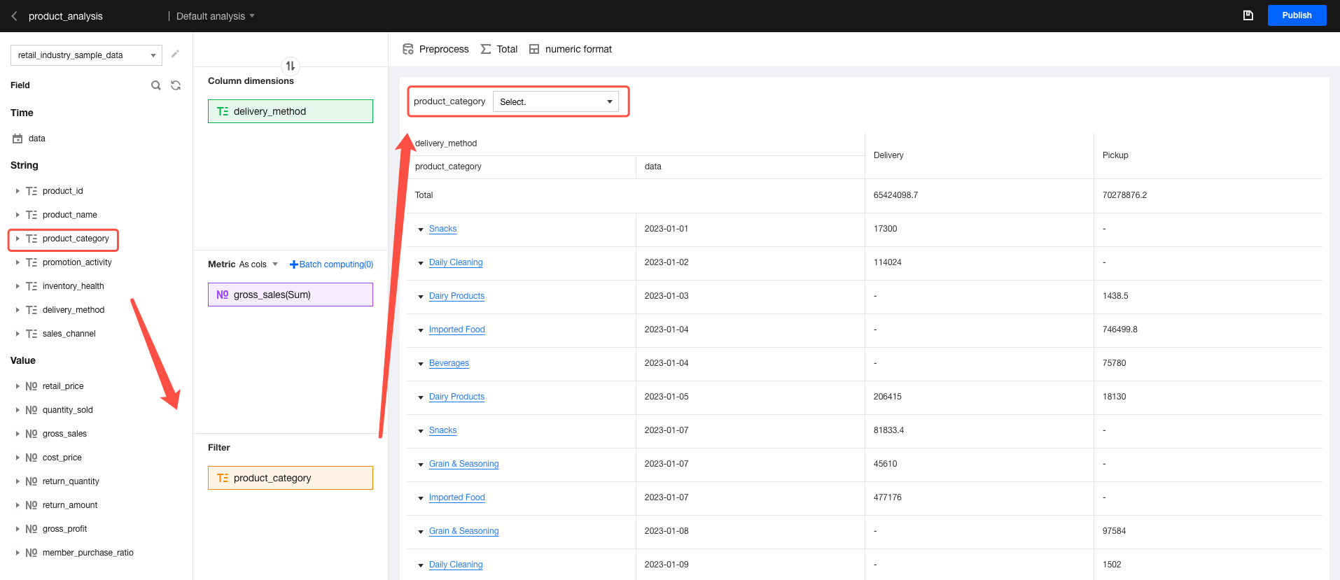Expand the product_category field in String list
The height and width of the screenshot is (580, 1340).
[x=18, y=239]
